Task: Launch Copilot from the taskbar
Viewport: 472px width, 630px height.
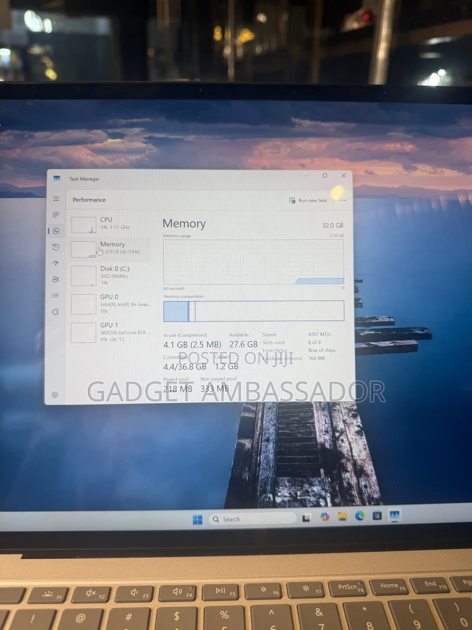Action: [x=325, y=517]
